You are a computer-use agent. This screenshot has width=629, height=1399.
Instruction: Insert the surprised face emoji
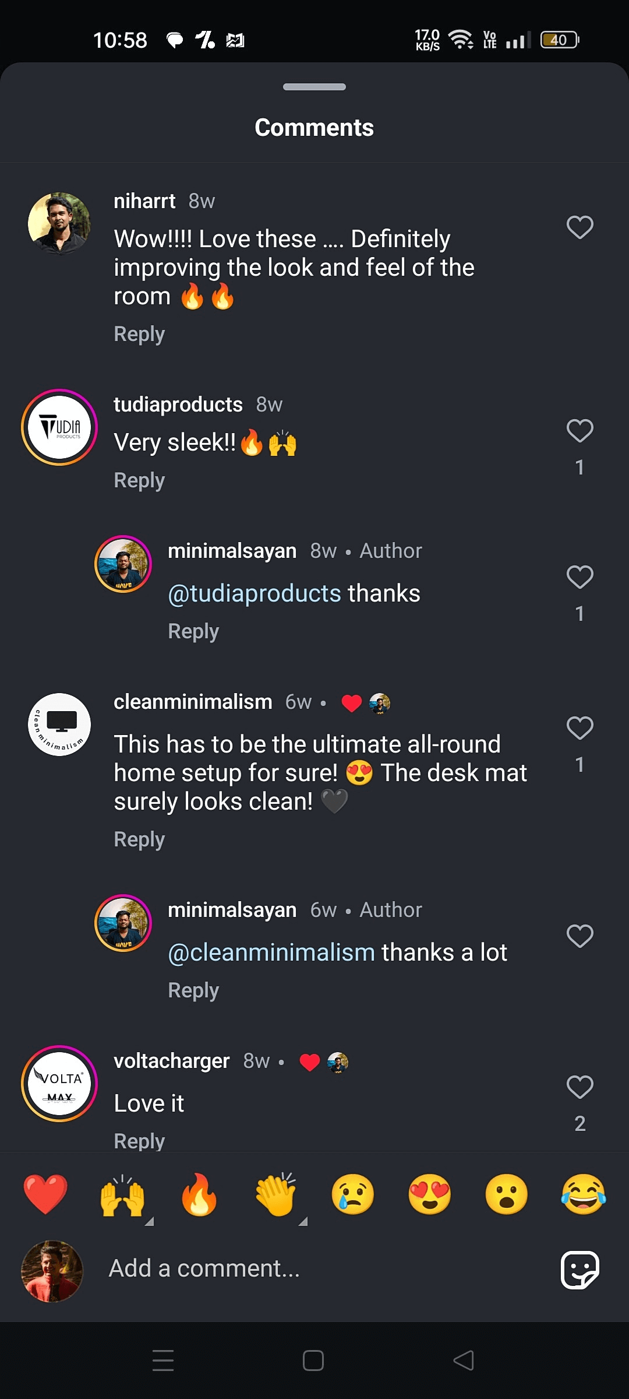point(506,1194)
